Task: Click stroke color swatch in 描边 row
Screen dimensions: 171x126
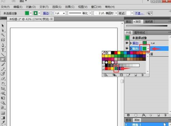Action: point(145,43)
